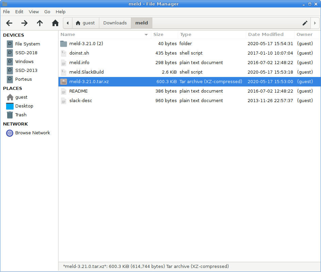
Task: Open the Help menu
Action: point(61,12)
